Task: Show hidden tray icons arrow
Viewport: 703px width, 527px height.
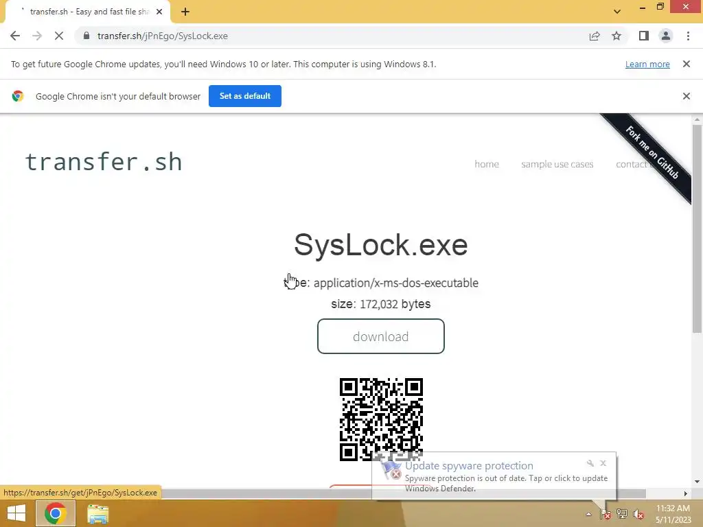Action: coord(588,514)
